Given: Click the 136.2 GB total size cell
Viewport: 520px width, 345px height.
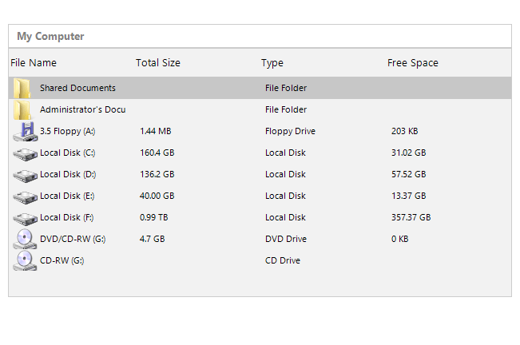Looking at the screenshot, I should pyautogui.click(x=157, y=174).
